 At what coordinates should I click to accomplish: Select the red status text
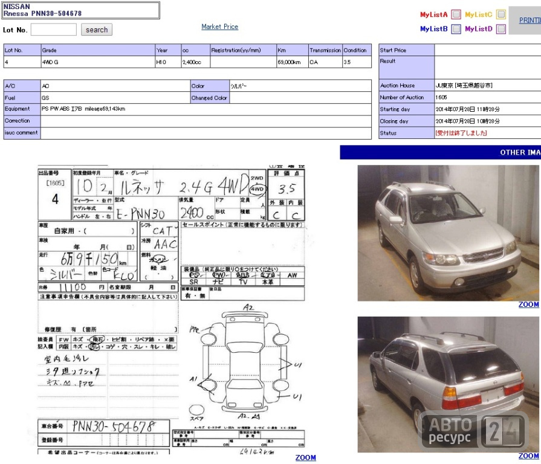[x=461, y=133]
